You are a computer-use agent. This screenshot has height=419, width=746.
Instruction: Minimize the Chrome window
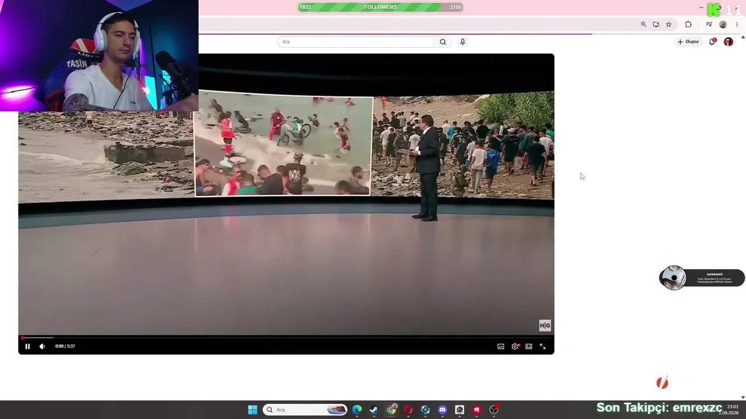tap(701, 8)
